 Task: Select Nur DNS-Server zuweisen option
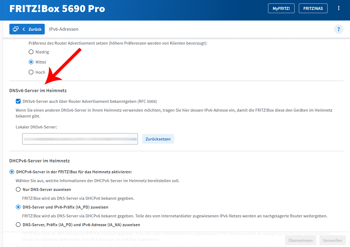click(18, 189)
